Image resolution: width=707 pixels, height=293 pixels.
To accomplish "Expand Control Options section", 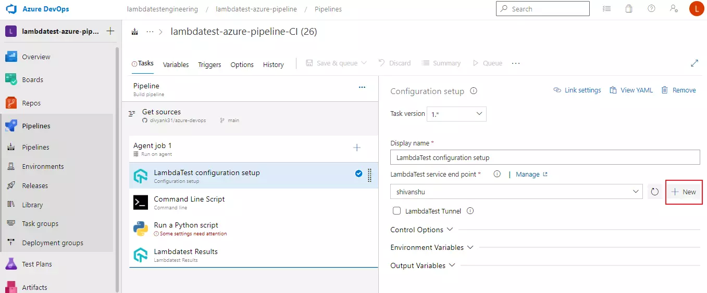I will 421,230.
